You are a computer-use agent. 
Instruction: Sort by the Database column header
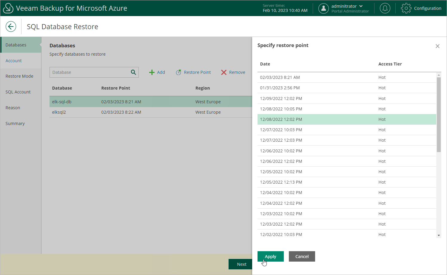tap(62, 88)
